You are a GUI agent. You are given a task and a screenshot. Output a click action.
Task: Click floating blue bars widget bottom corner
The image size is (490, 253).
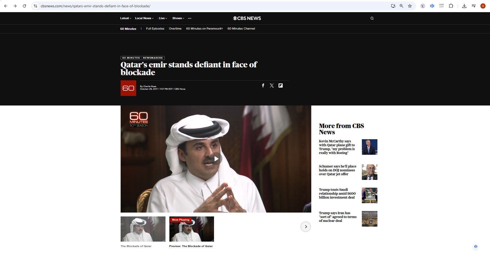(x=476, y=247)
